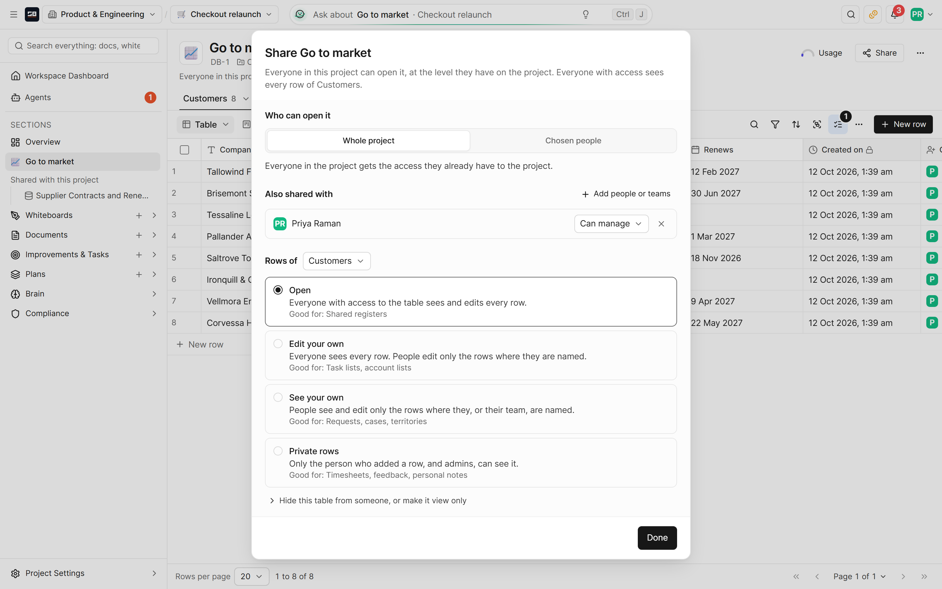Open the filter funnel icon
Image resolution: width=942 pixels, height=589 pixels.
775,124
